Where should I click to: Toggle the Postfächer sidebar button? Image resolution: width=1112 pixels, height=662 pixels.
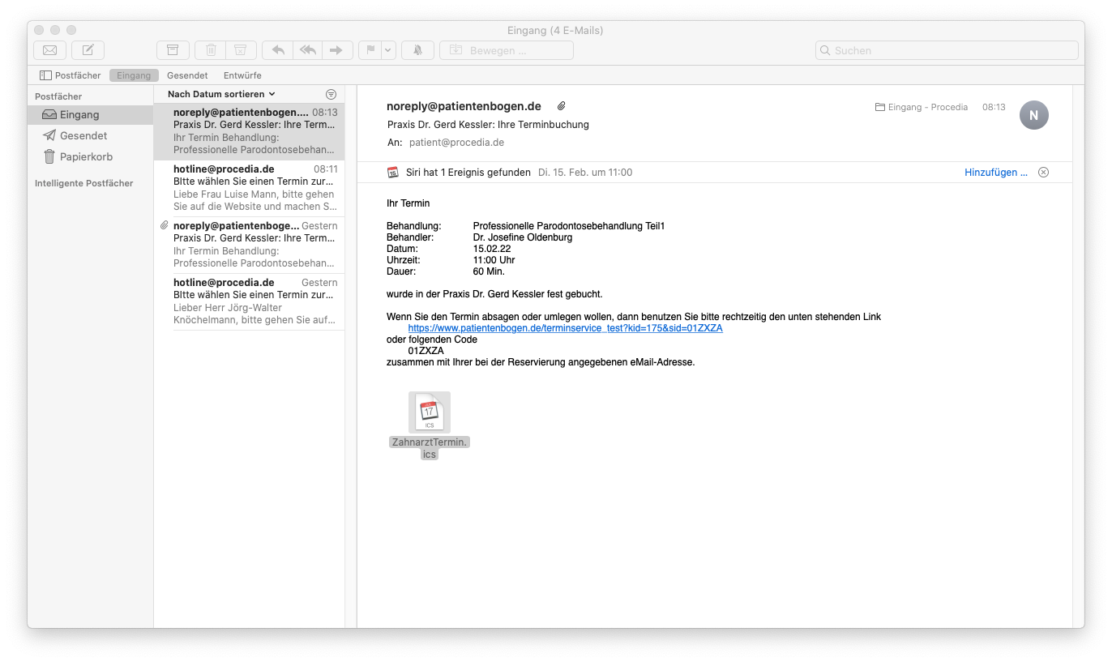click(x=71, y=75)
